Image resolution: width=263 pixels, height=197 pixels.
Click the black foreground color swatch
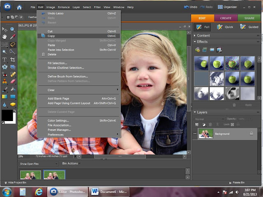tap(7, 115)
